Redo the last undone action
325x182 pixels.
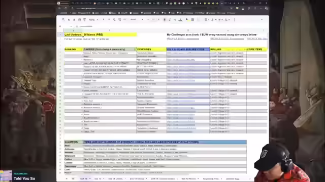click(74, 20)
